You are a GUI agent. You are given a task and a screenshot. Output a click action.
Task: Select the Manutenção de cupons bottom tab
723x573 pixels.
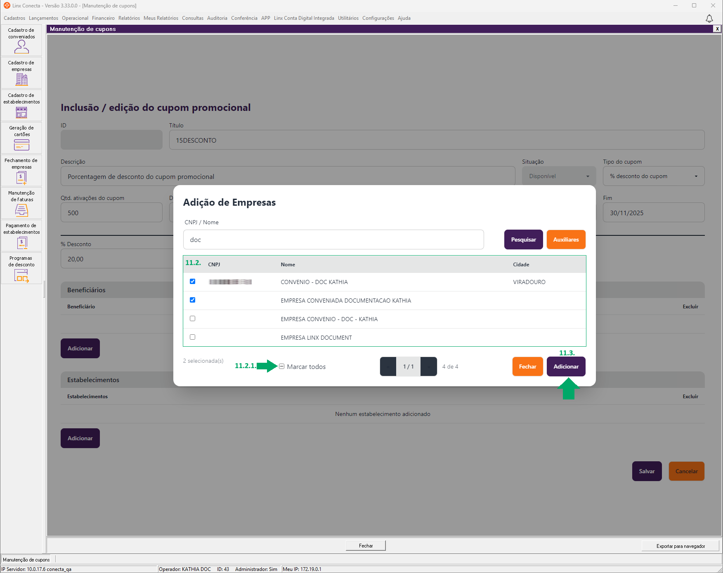26,560
